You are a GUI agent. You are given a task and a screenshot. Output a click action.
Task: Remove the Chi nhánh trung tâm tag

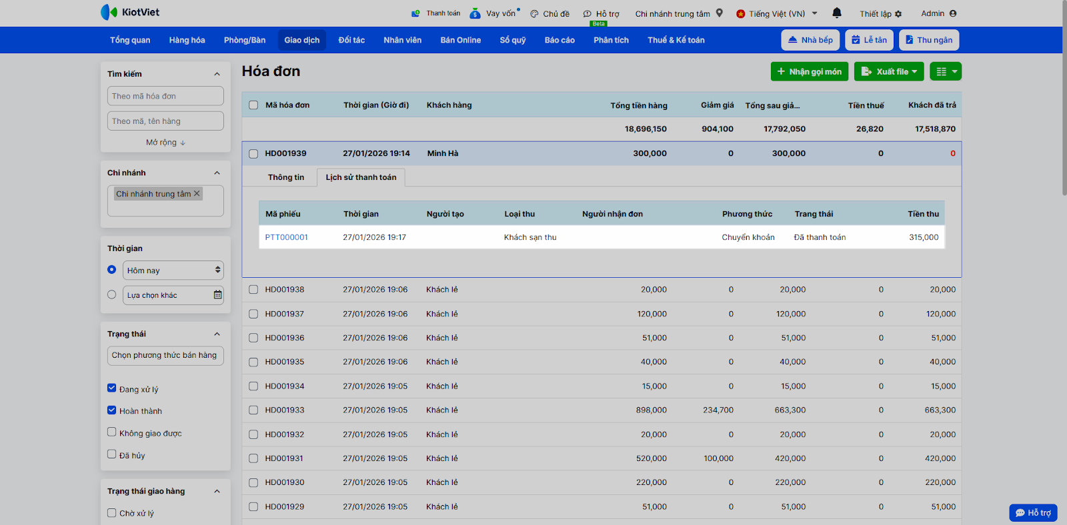[197, 194]
